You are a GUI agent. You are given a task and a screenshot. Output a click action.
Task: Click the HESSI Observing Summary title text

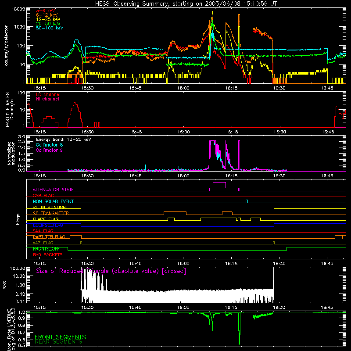186,4
